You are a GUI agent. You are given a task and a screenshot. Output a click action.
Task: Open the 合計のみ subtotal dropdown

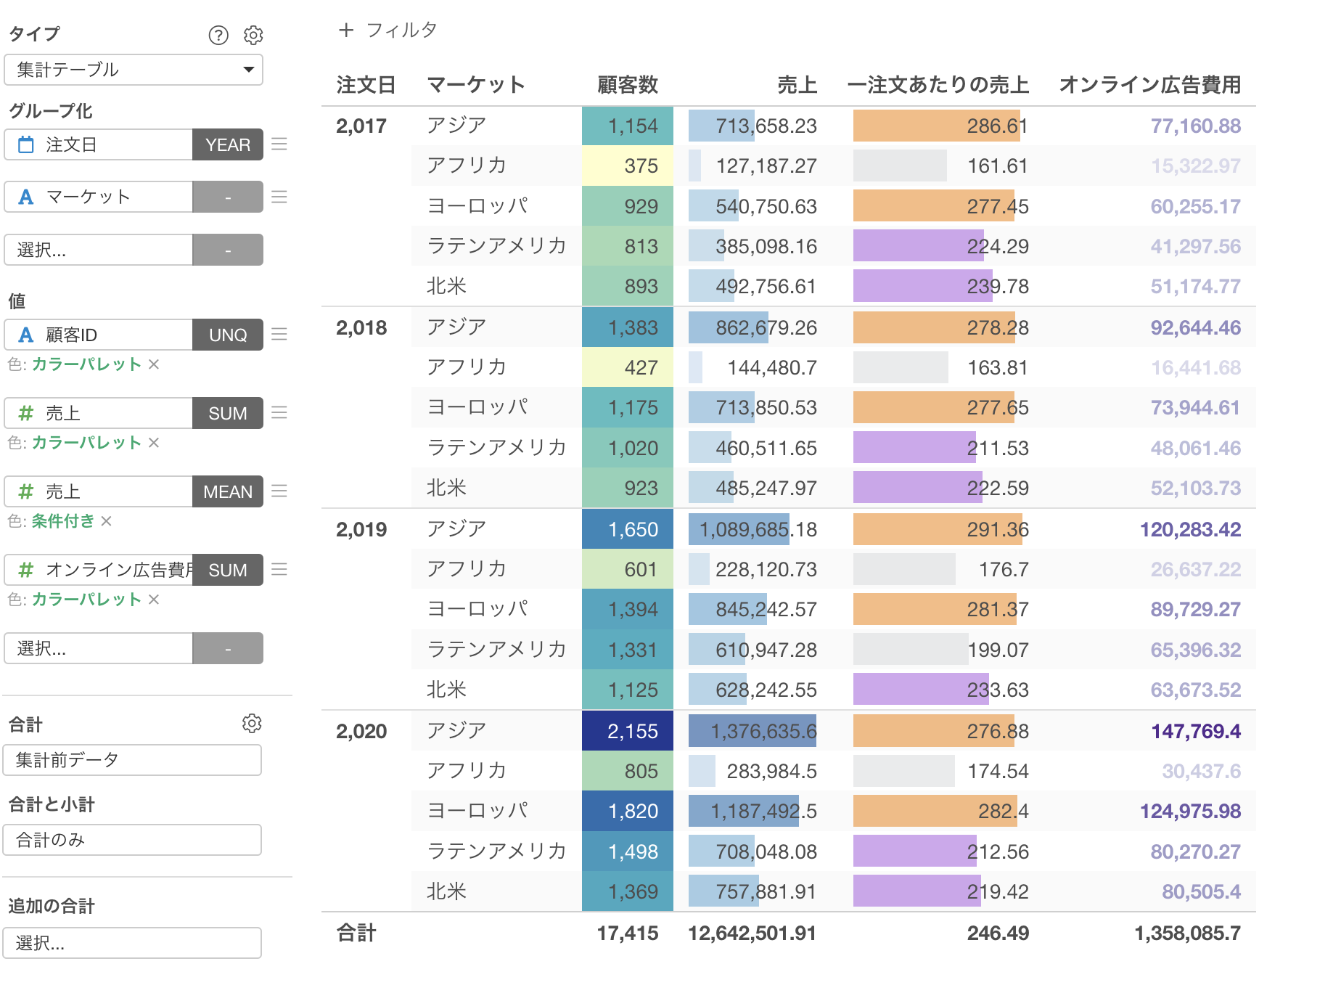(132, 840)
